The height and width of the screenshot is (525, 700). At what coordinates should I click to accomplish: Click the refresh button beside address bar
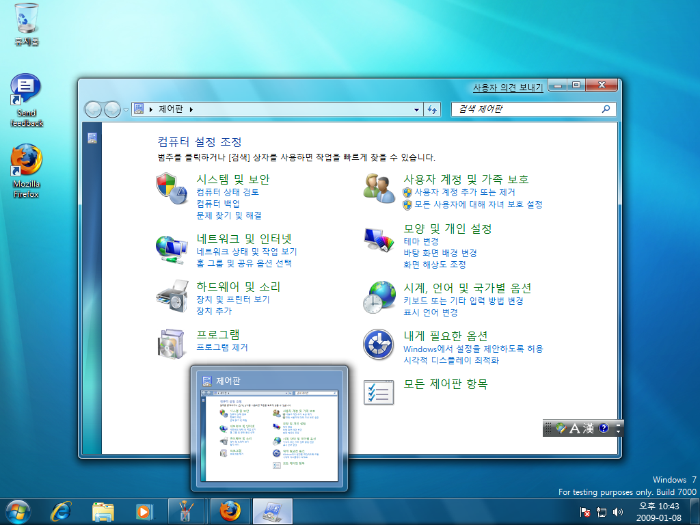(x=432, y=109)
